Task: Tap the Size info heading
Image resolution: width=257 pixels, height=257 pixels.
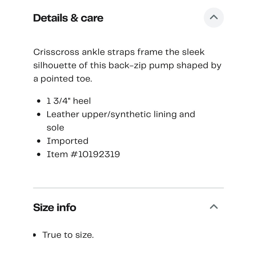Action: (54, 207)
